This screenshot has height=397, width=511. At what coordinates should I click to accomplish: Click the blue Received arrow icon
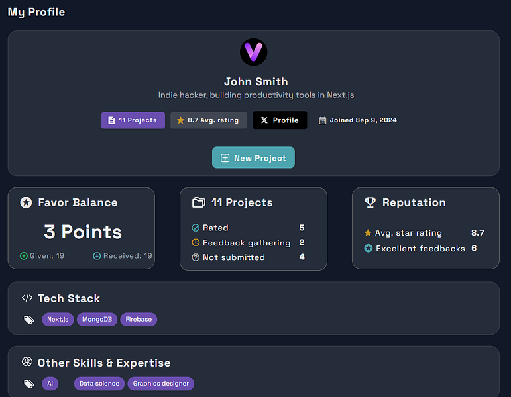coord(97,256)
